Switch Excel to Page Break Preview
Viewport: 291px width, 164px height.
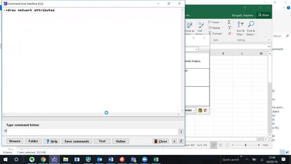(x=227, y=145)
